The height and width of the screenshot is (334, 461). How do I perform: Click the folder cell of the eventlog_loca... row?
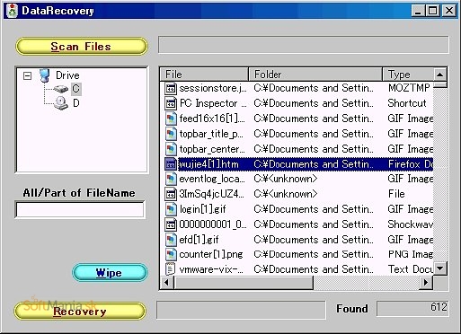point(286,179)
